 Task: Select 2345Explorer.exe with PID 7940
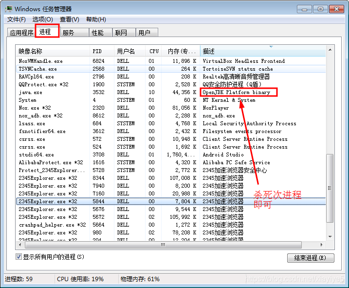(x=171, y=186)
